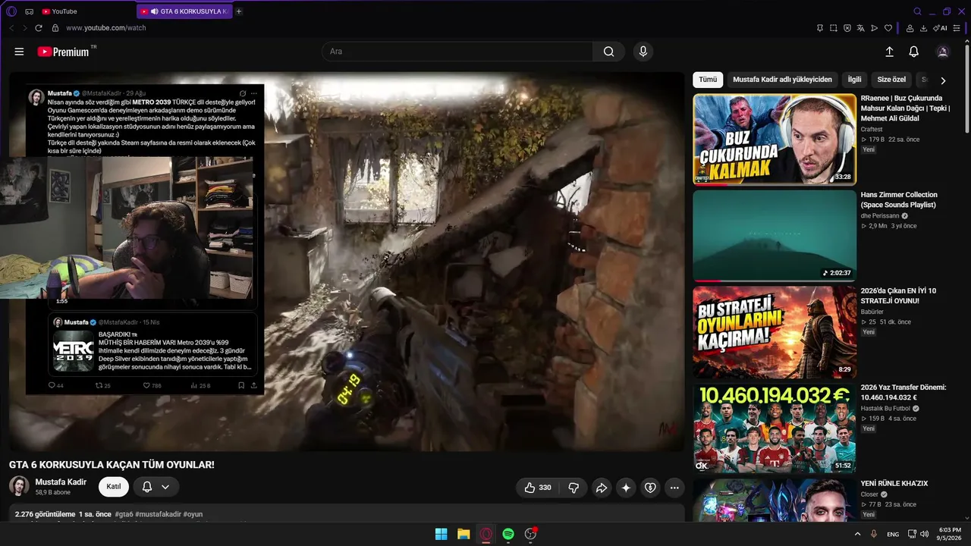This screenshot has width=971, height=546.
Task: View site security padlock info
Action: [x=55, y=28]
